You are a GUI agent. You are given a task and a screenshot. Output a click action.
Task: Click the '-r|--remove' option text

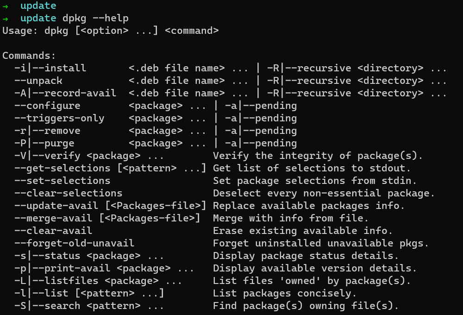(x=47, y=131)
